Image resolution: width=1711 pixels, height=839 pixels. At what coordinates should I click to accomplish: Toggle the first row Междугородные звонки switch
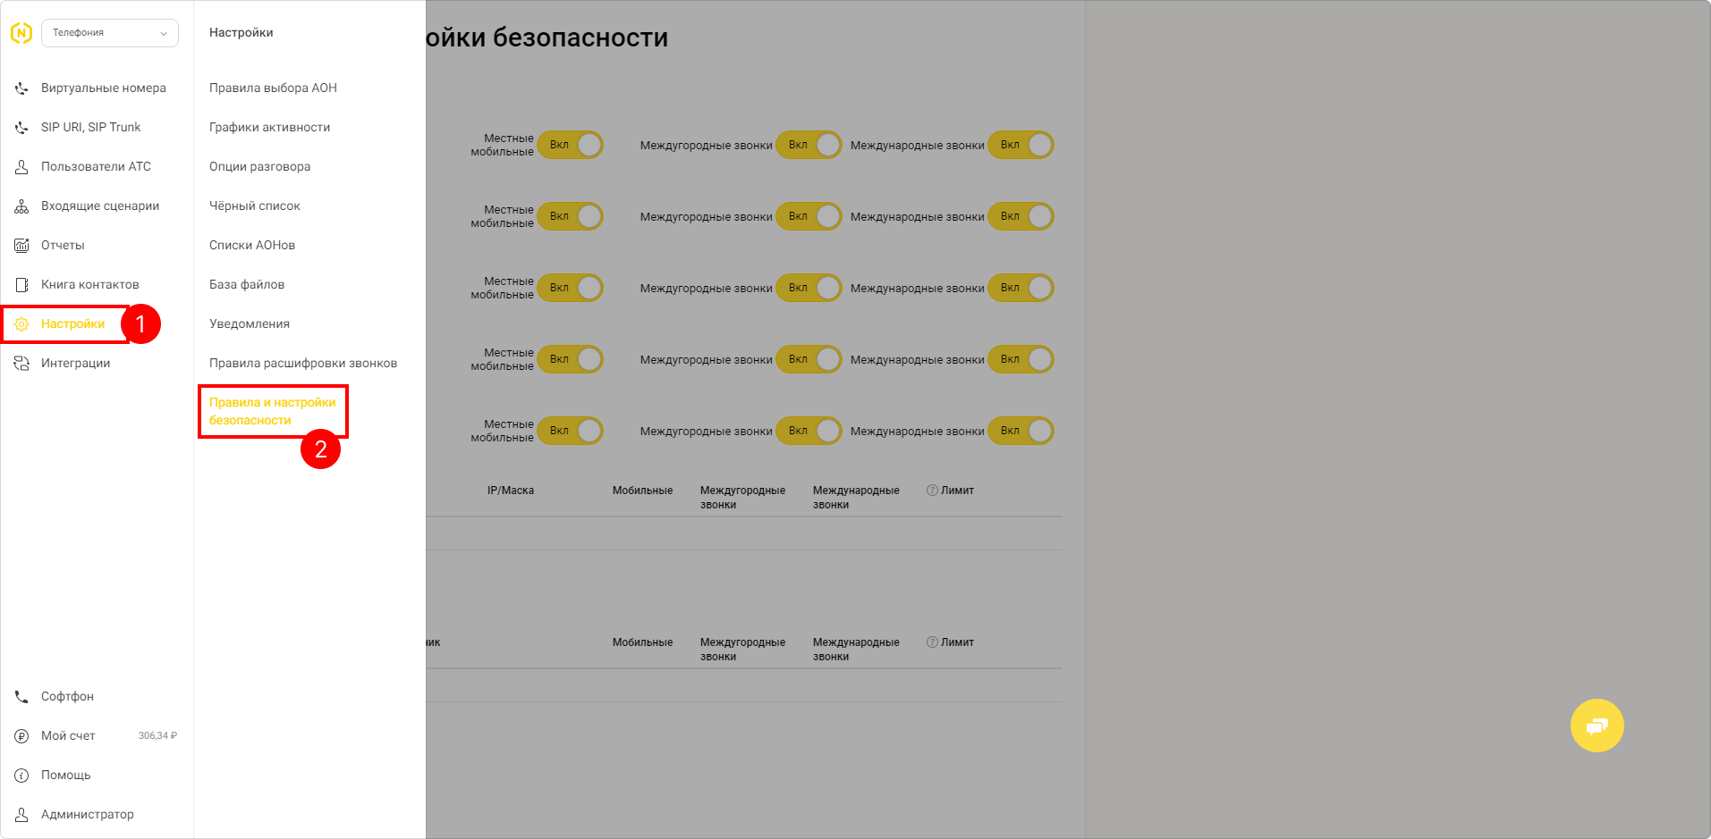(809, 145)
